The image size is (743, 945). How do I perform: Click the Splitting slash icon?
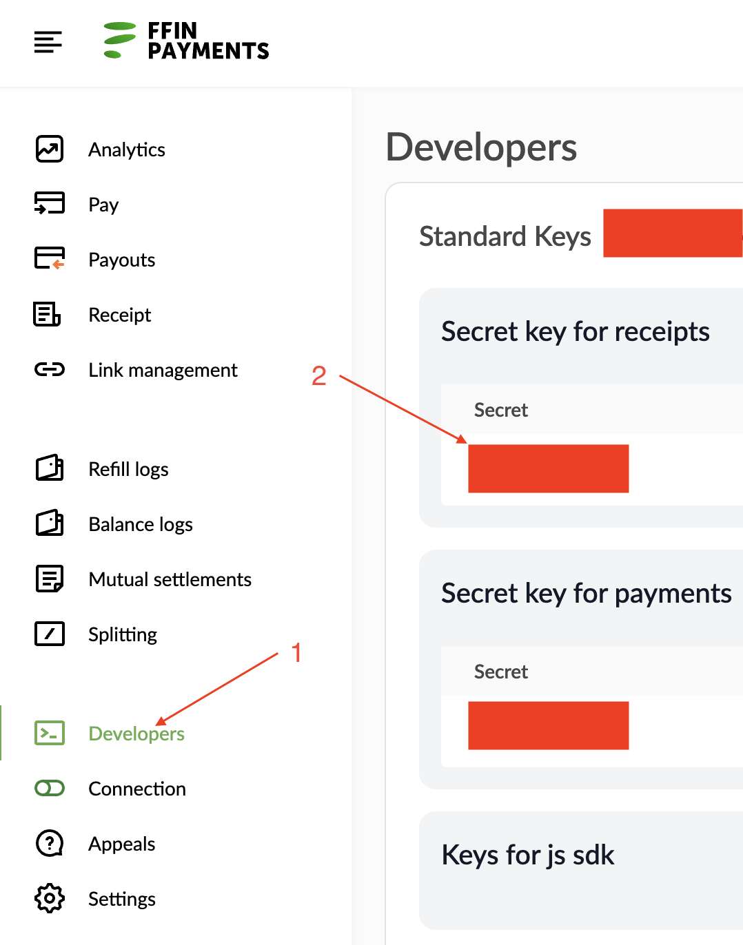pyautogui.click(x=50, y=634)
